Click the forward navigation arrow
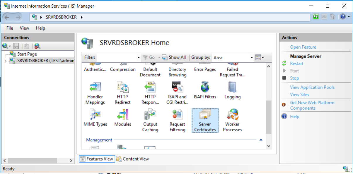353x174 pixels. point(18,17)
